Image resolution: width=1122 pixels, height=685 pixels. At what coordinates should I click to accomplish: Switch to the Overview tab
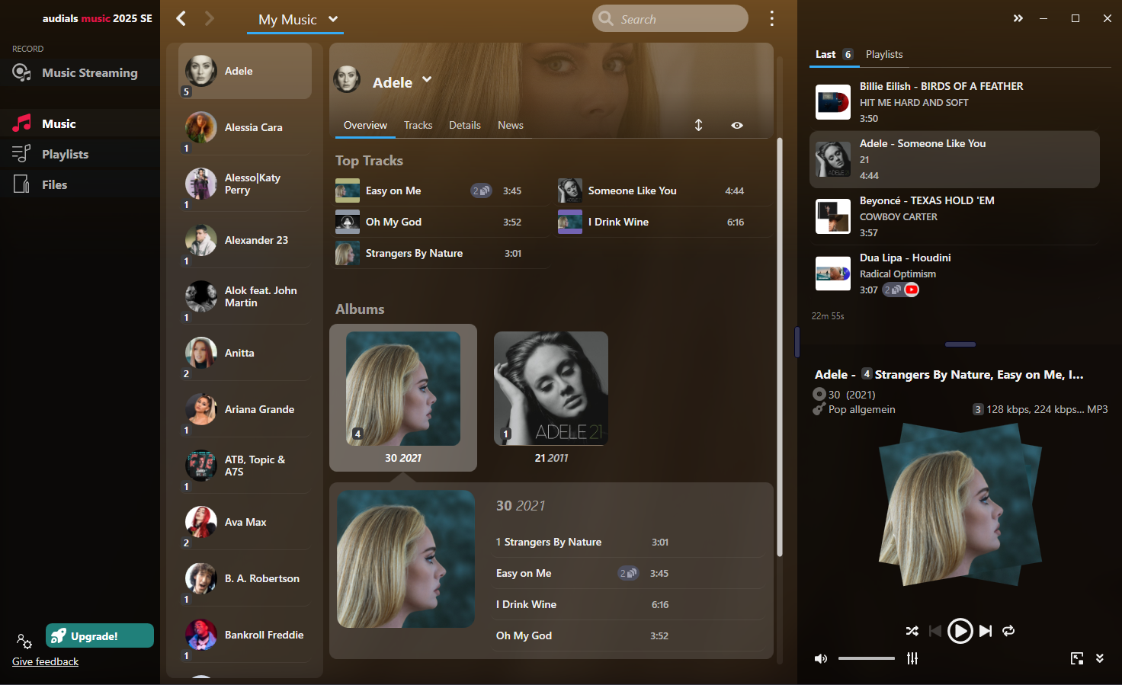click(x=365, y=125)
